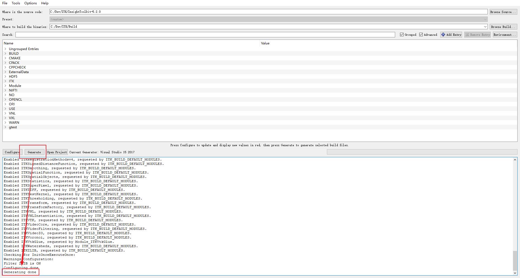Click the 'Generating done' log line
This screenshot has width=520, height=278.
[x=20, y=272]
